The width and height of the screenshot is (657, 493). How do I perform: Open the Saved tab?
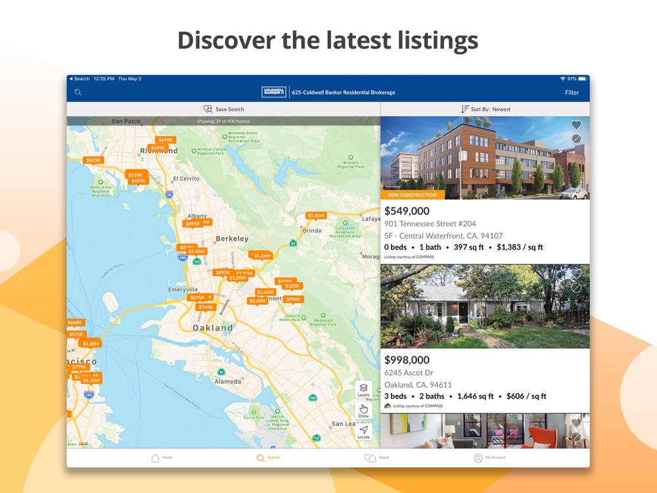click(x=376, y=458)
